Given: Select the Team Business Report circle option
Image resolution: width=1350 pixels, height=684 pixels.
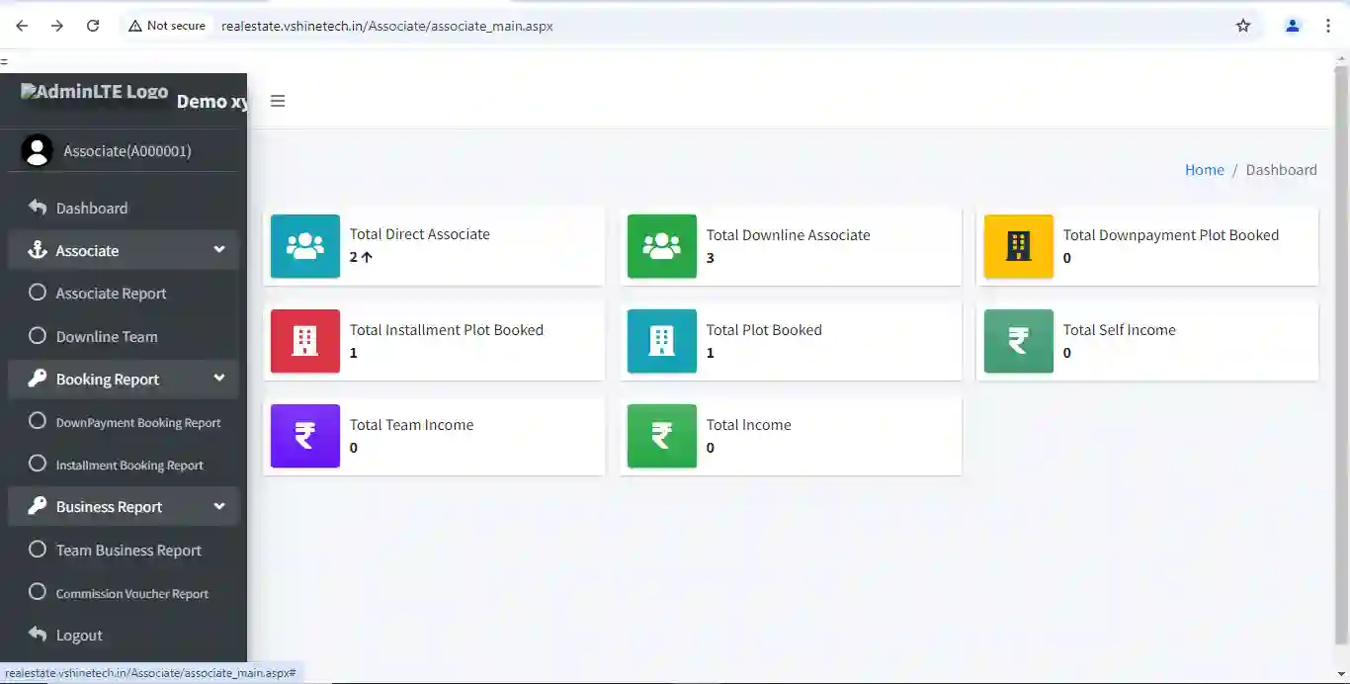Looking at the screenshot, I should [x=38, y=550].
